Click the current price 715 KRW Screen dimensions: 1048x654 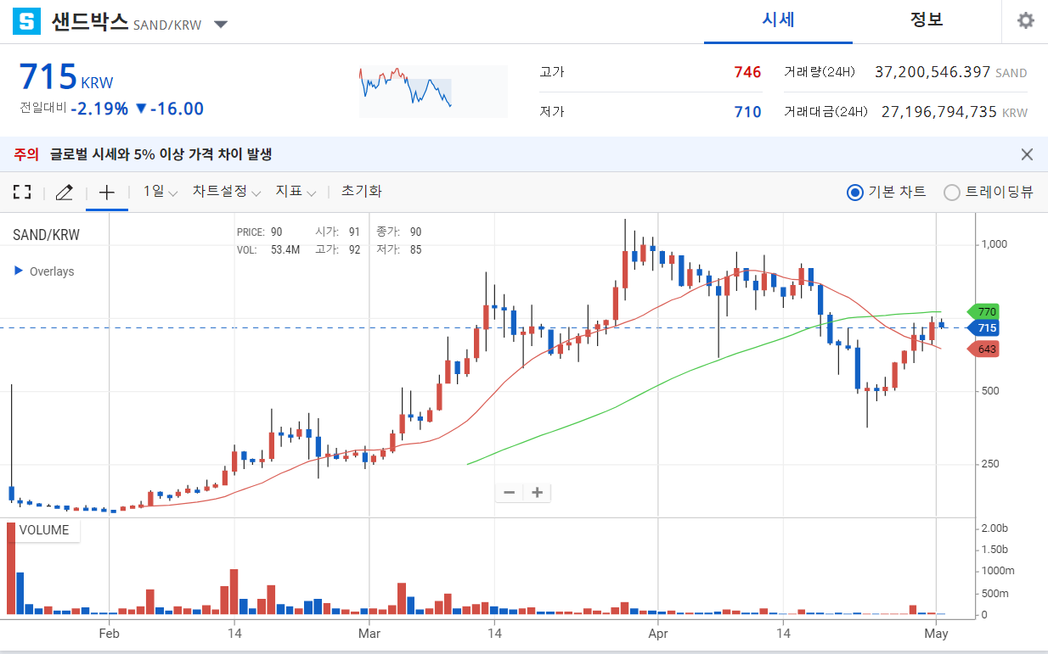pos(65,77)
